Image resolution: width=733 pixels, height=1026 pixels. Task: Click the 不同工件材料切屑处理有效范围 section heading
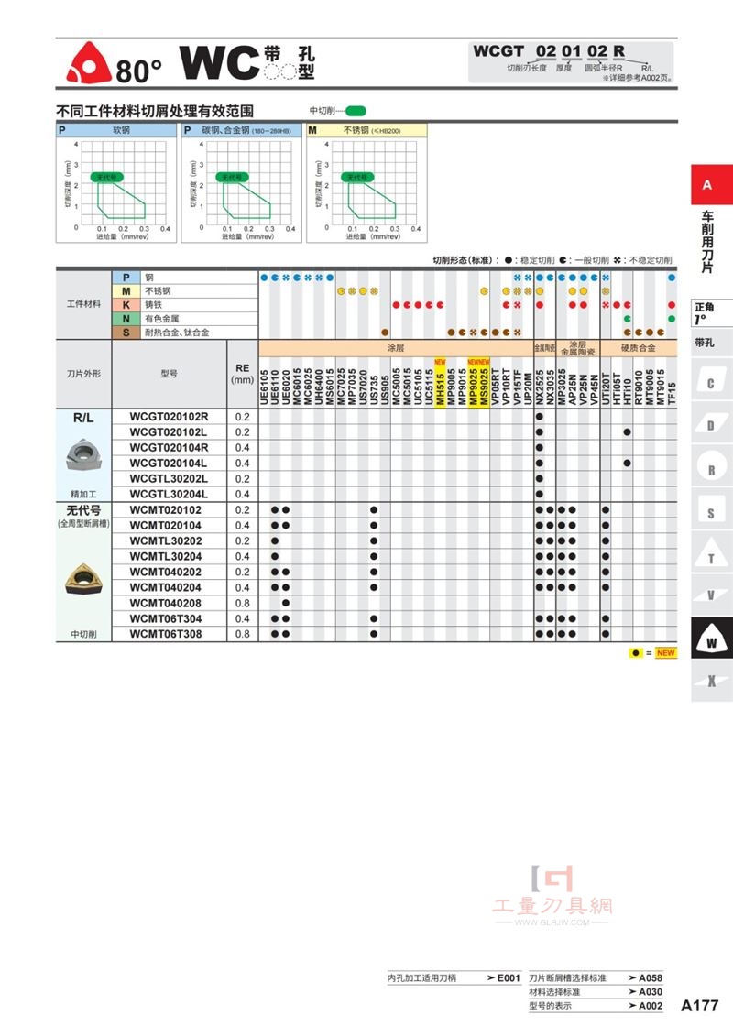[x=155, y=111]
